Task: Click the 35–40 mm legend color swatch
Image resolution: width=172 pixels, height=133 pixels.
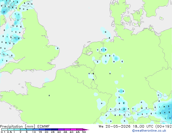Action: [67, 129]
